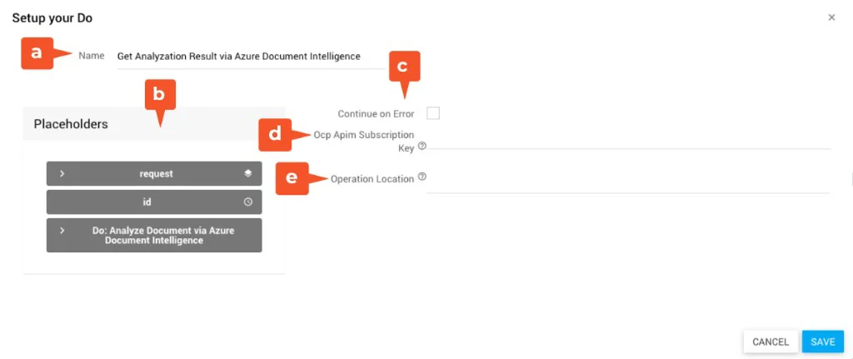Select the id placeholder text
The image size is (853, 359).
tap(147, 202)
